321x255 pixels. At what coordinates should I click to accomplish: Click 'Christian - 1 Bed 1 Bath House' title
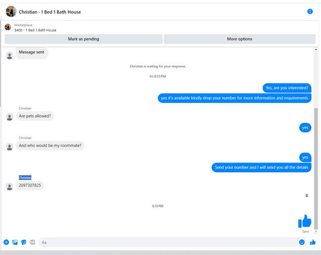pos(50,12)
